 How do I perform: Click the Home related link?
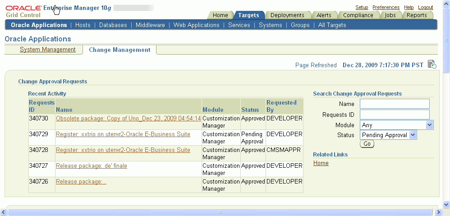click(321, 163)
